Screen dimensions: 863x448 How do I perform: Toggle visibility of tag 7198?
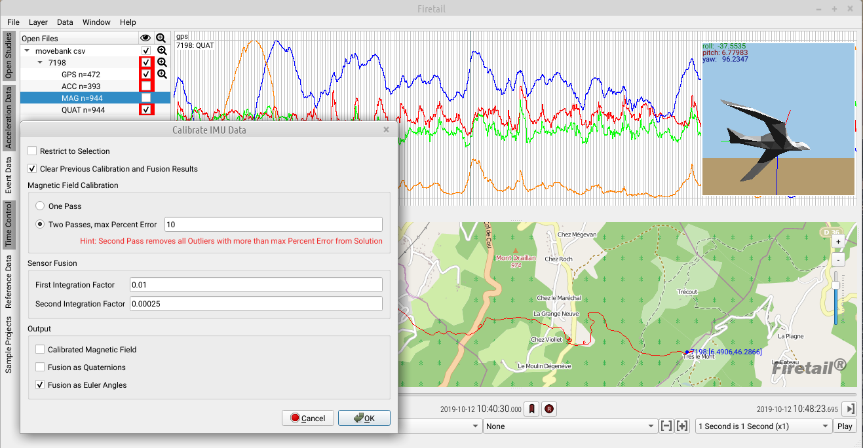146,62
